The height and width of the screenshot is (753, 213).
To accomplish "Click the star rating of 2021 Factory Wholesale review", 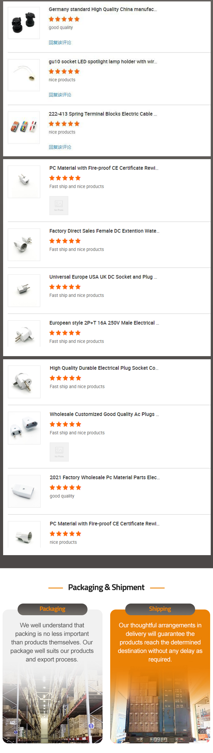I will pyautogui.click(x=65, y=488).
